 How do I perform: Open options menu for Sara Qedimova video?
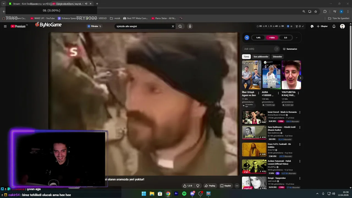click(300, 127)
